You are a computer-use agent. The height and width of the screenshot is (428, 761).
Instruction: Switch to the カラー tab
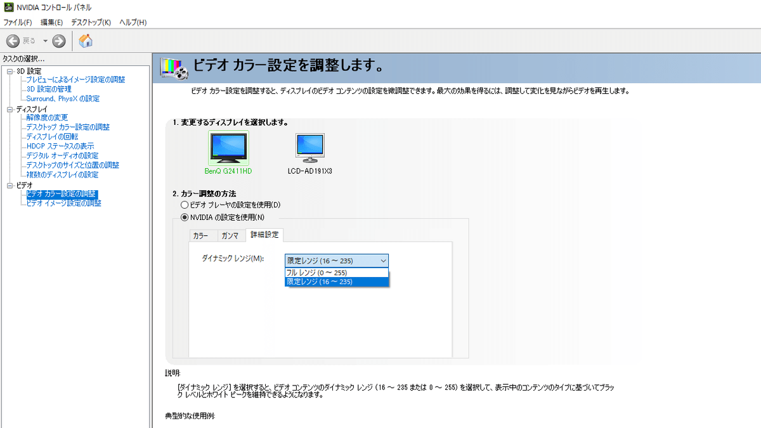[x=203, y=235]
